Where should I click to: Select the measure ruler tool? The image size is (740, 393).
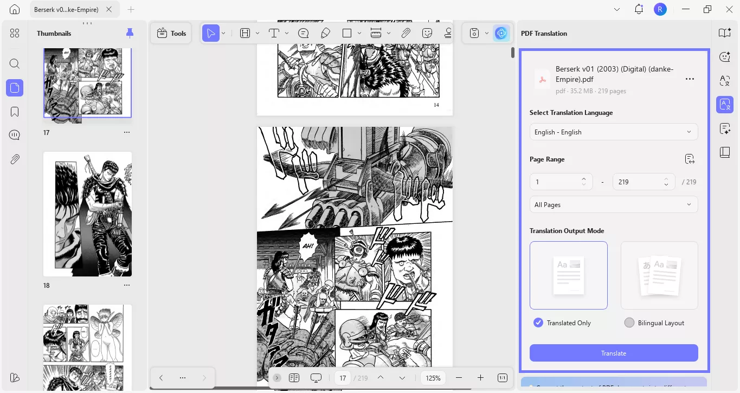[x=376, y=33]
